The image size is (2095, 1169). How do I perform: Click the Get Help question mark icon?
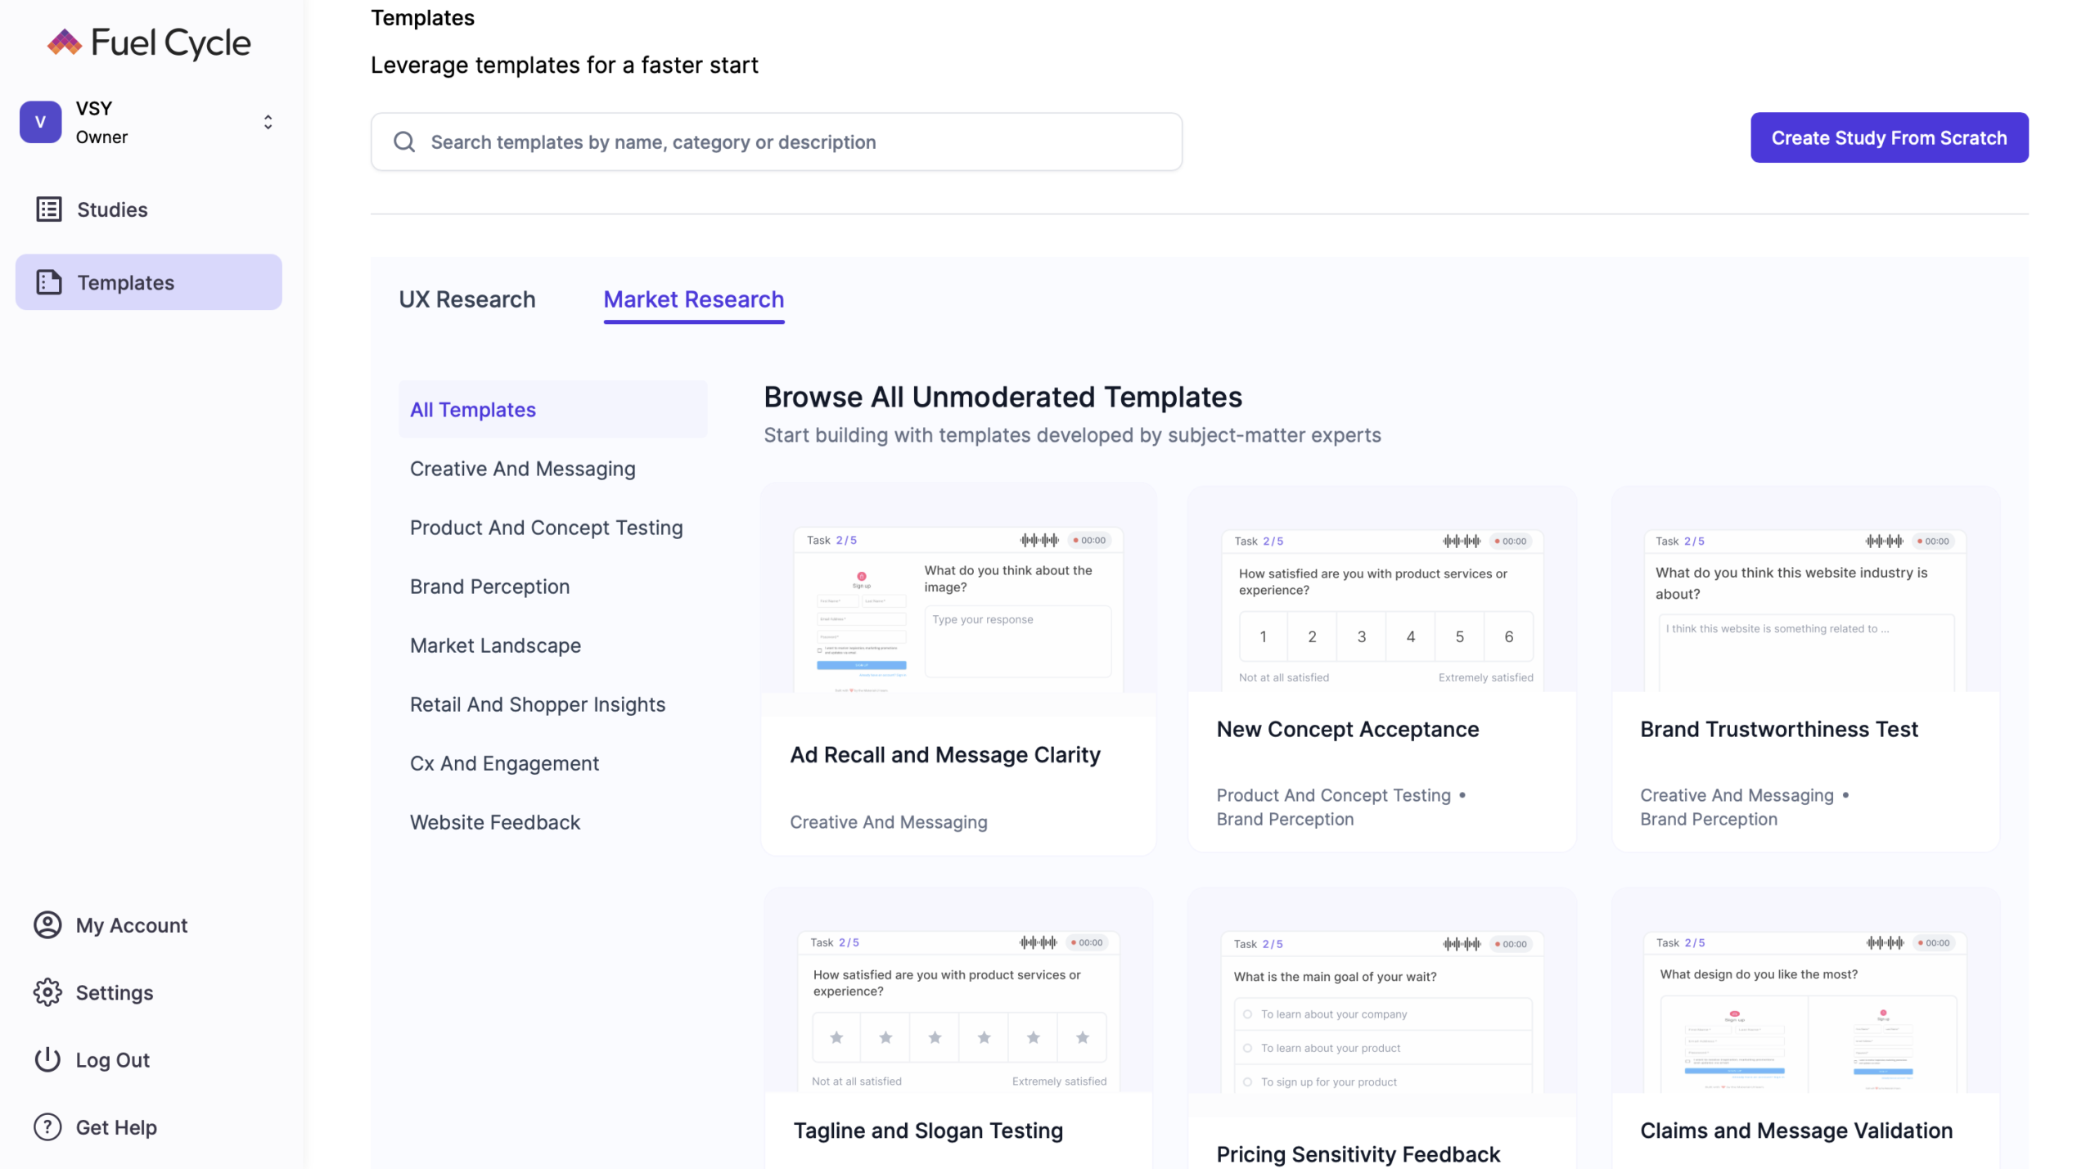(x=47, y=1126)
